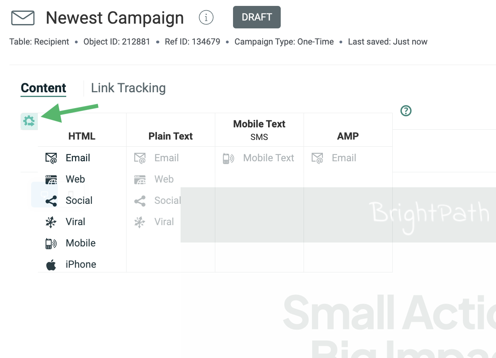
Task: Click the Mobile Text SMS icon
Action: 229,158
